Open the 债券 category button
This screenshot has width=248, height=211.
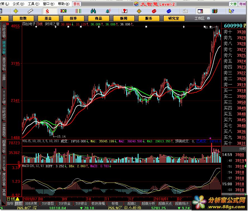(x=73, y=18)
